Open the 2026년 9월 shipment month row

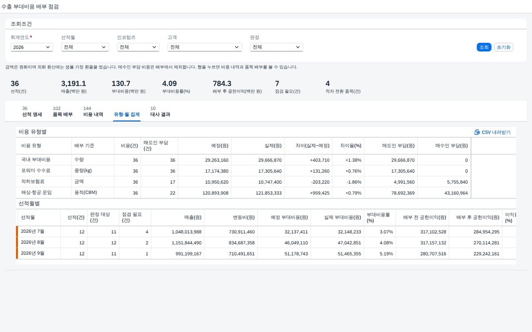coord(266,253)
